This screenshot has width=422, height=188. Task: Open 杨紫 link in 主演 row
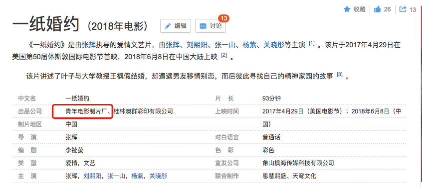137,176
